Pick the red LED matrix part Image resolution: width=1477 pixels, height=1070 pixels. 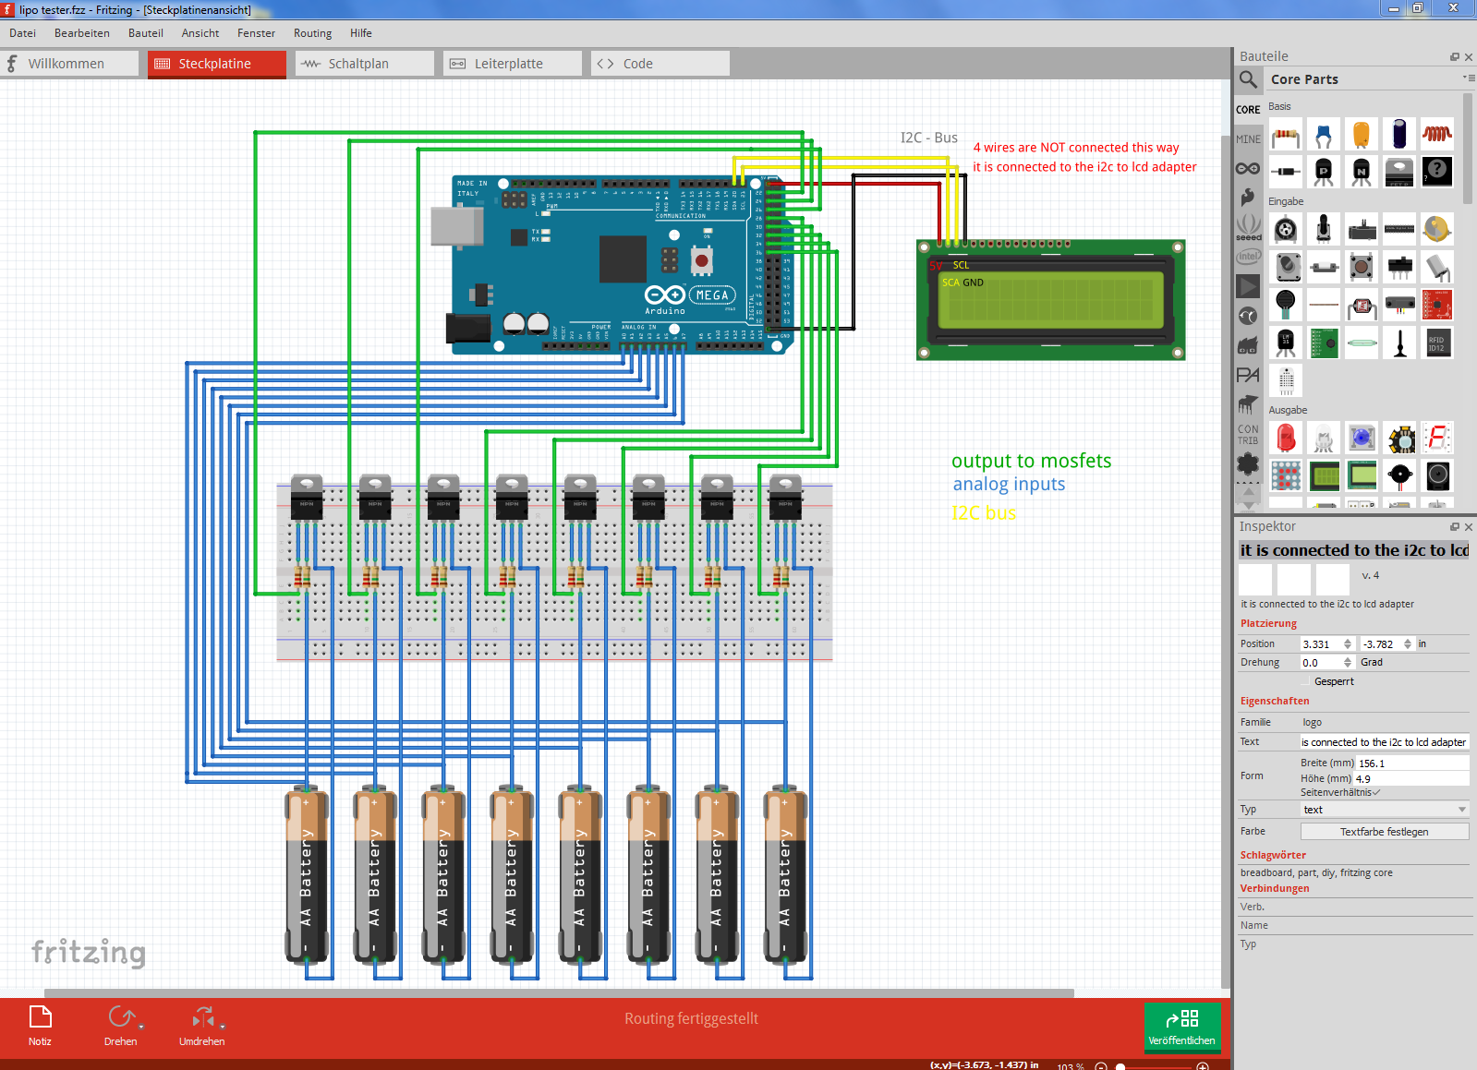pos(1286,475)
